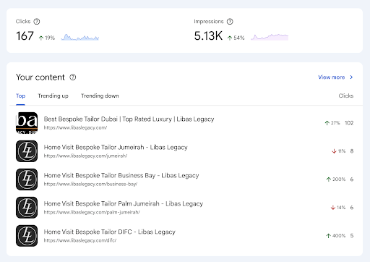
Task: Select the Top tab
Action: tap(20, 96)
